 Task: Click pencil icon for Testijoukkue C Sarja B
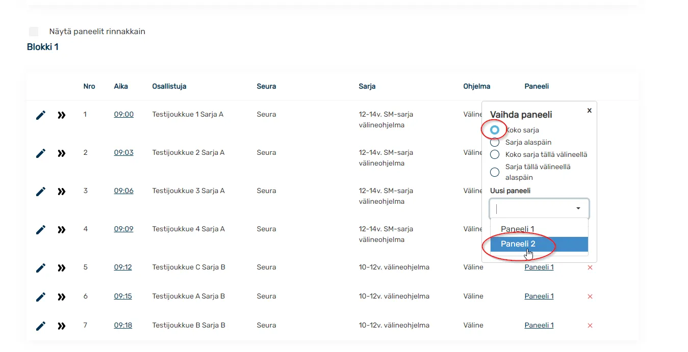click(41, 268)
